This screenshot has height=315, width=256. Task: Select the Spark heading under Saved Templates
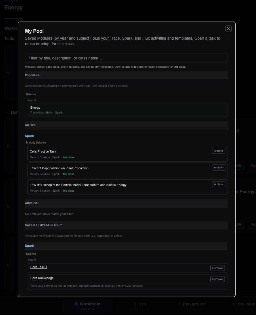point(29,246)
